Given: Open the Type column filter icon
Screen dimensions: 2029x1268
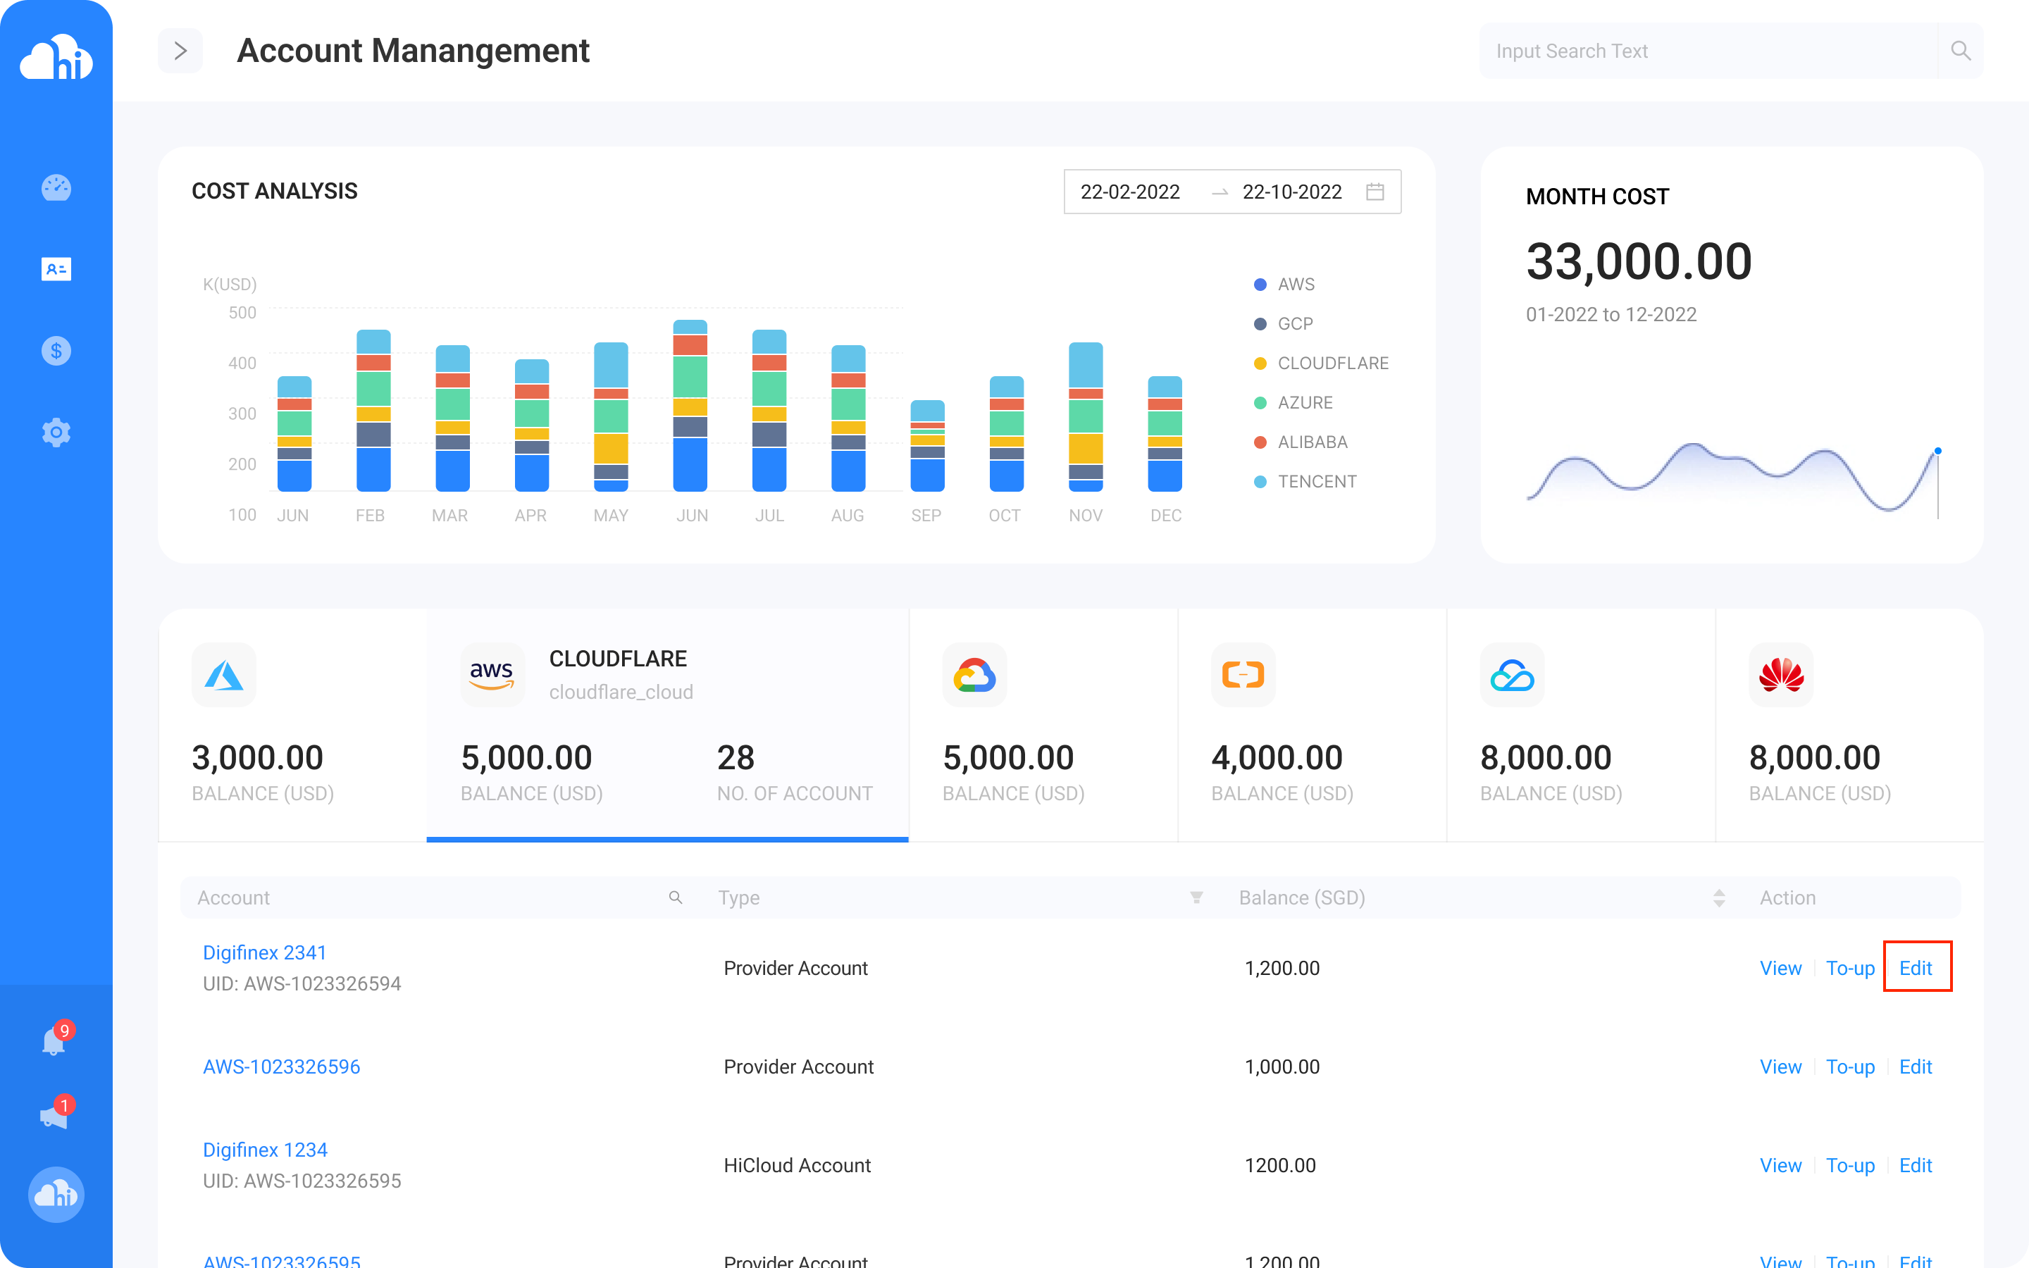Looking at the screenshot, I should point(1196,897).
